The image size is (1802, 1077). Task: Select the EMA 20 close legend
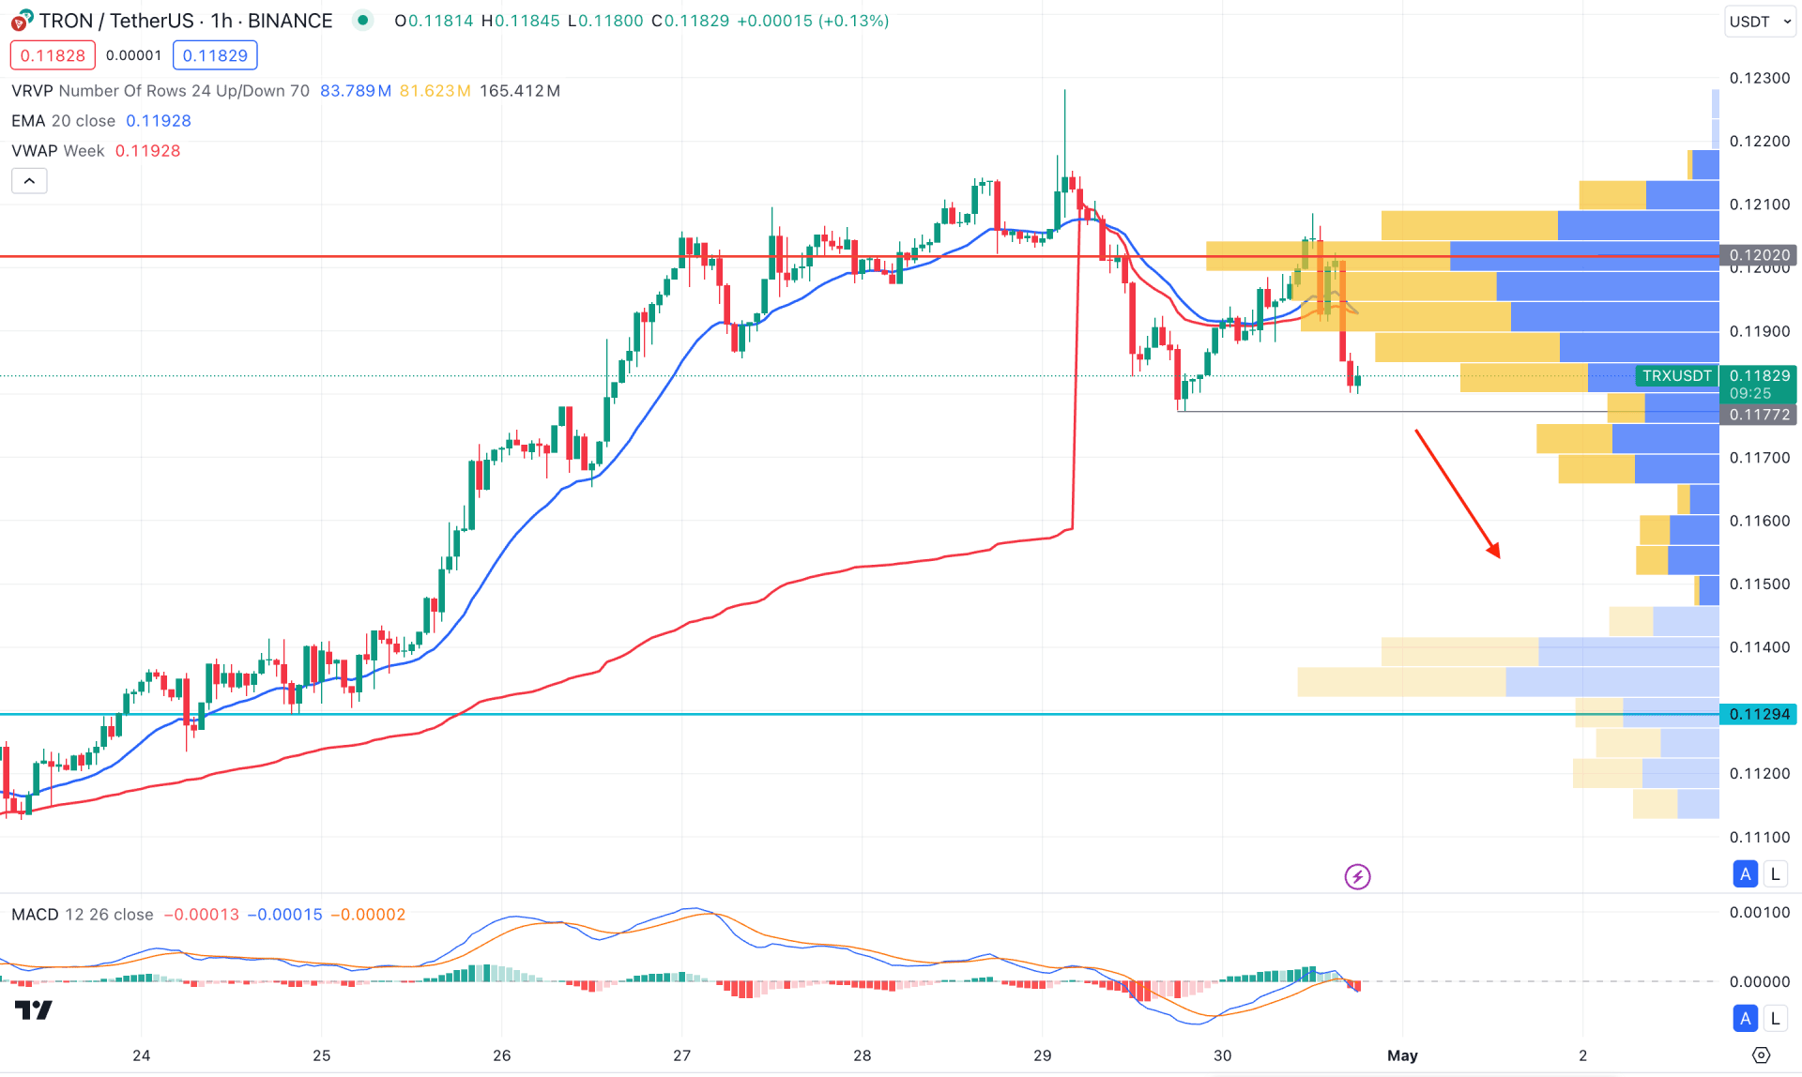click(63, 121)
